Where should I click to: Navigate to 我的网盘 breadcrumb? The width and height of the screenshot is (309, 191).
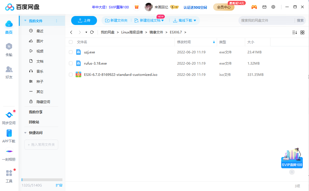click(108, 32)
